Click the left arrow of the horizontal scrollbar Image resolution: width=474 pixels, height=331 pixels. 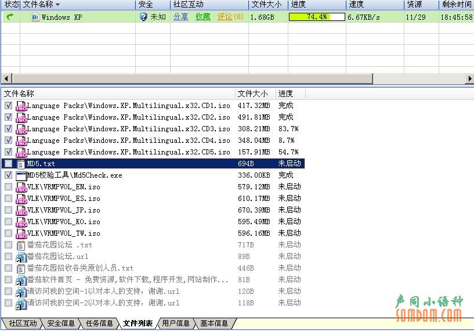[6, 79]
